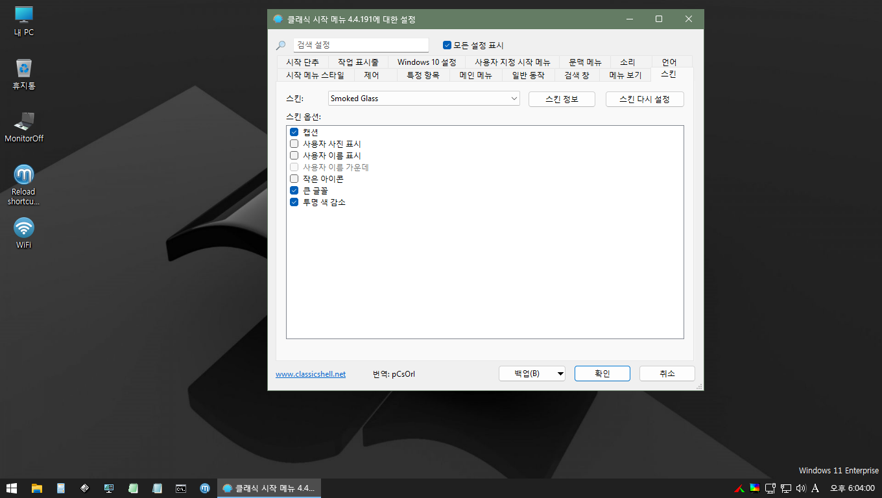Enable the 사용자 이름 표시 option

click(294, 156)
